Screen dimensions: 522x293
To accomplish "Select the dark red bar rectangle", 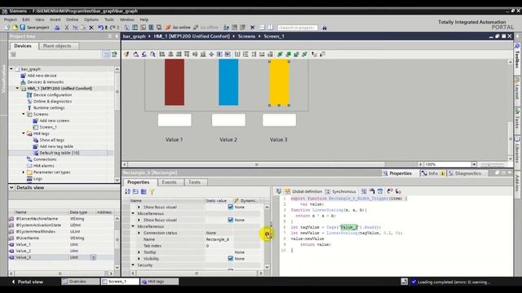I will (175, 82).
